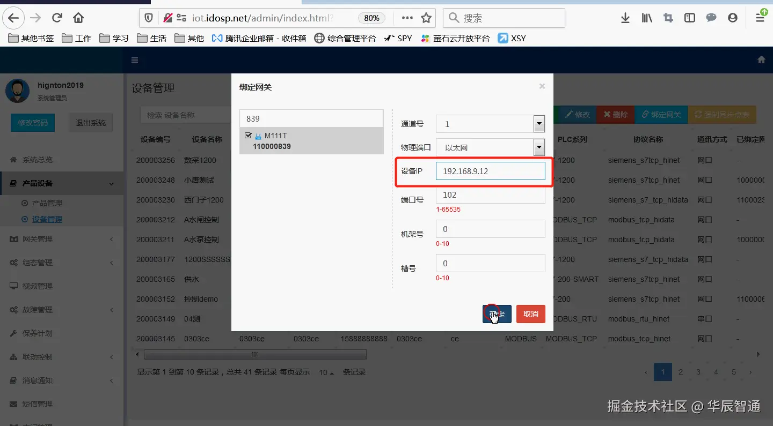Open the browser library icon
The image size is (773, 426).
coord(647,18)
